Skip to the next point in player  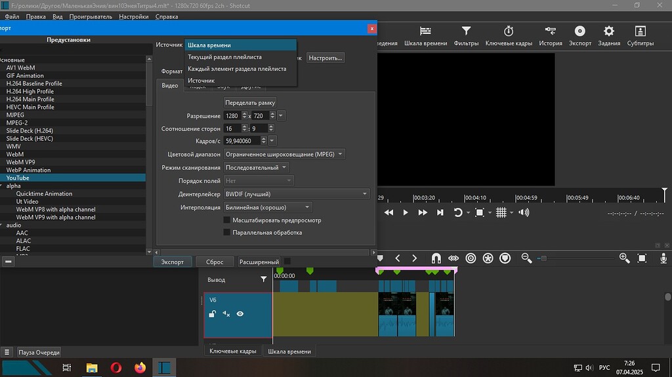click(440, 212)
